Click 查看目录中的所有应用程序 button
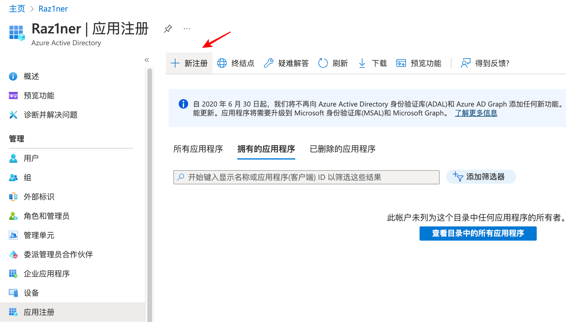 tap(478, 234)
